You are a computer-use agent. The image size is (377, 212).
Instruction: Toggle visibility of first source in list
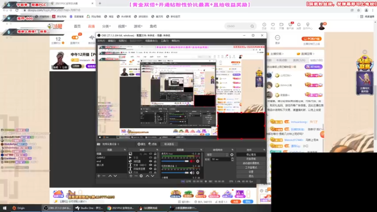[150, 154]
